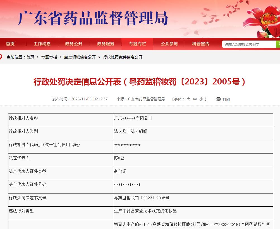The width and height of the screenshot is (280, 229).
Task: Open the 专题专栏 navigation menu
Action: (138, 44)
